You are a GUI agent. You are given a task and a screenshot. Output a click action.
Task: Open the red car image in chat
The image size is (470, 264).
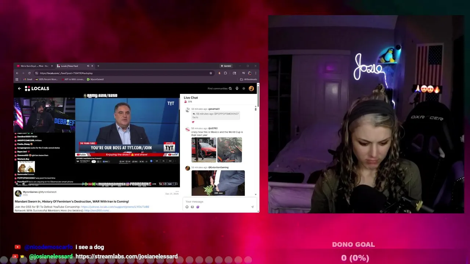[204, 150]
